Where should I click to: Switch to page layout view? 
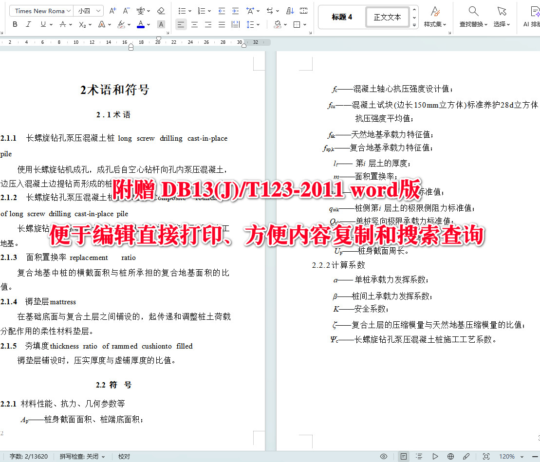point(404,457)
